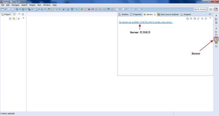Expand the New wizard dropdown arrow
The height and width of the screenshot is (116, 219).
tap(5, 9)
